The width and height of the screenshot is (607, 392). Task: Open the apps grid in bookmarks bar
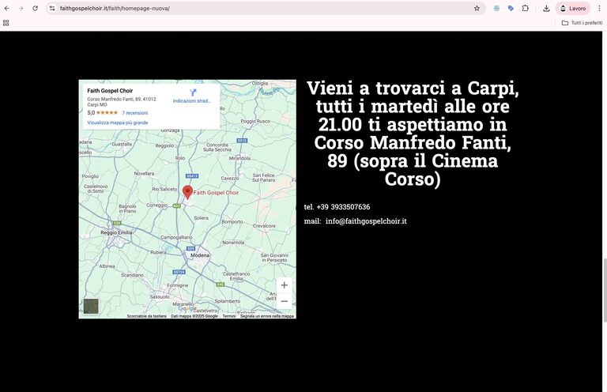[6, 23]
